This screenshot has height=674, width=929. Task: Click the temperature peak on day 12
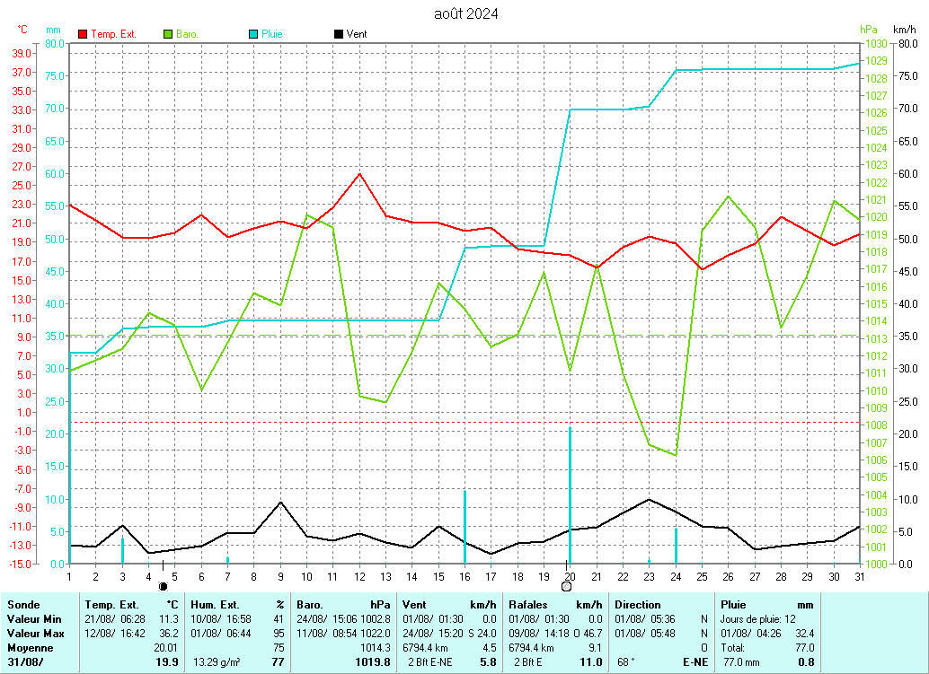pyautogui.click(x=359, y=174)
